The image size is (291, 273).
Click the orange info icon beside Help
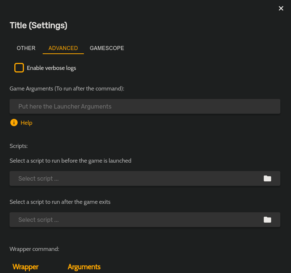point(14,123)
